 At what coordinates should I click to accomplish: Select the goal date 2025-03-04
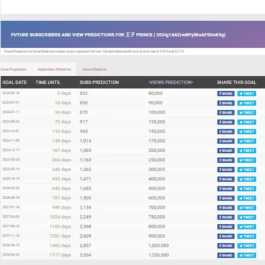(x=11, y=159)
